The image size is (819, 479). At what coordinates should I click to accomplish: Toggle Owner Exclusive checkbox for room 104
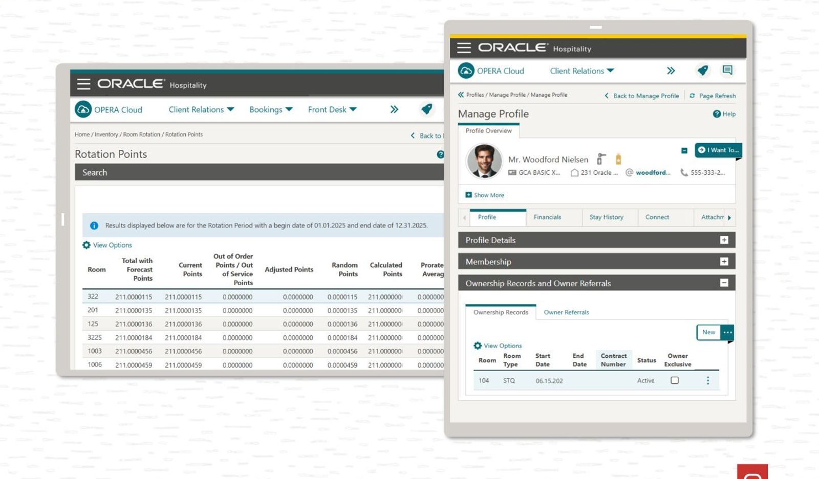click(675, 380)
